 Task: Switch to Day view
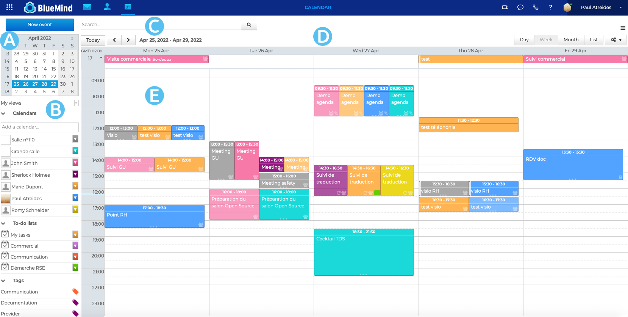[524, 40]
